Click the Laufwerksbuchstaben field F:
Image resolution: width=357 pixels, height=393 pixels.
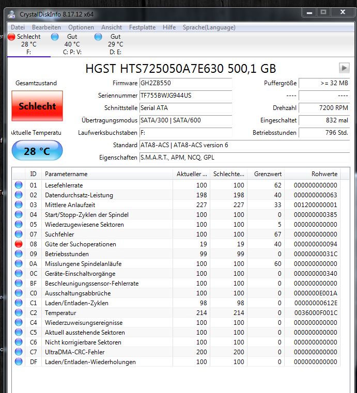point(186,133)
